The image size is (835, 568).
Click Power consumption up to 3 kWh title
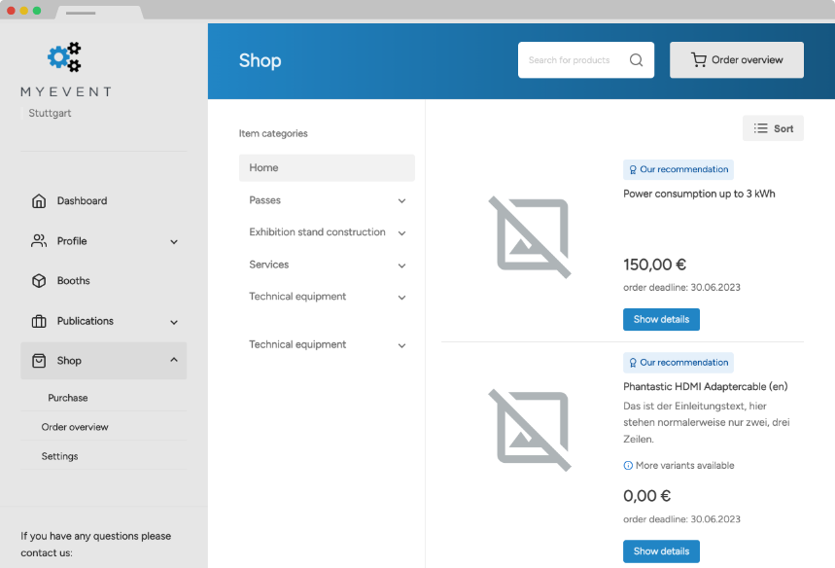(699, 194)
